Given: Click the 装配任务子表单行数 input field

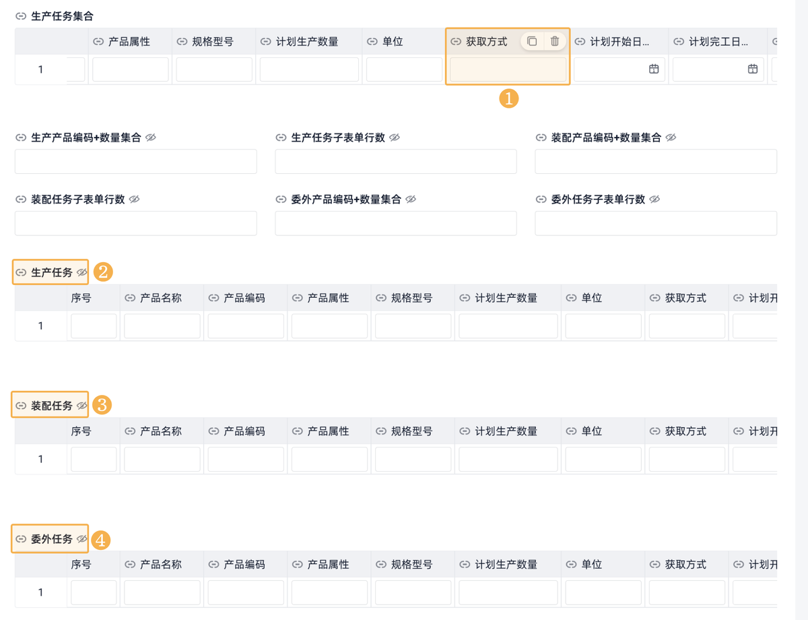Looking at the screenshot, I should point(135,224).
